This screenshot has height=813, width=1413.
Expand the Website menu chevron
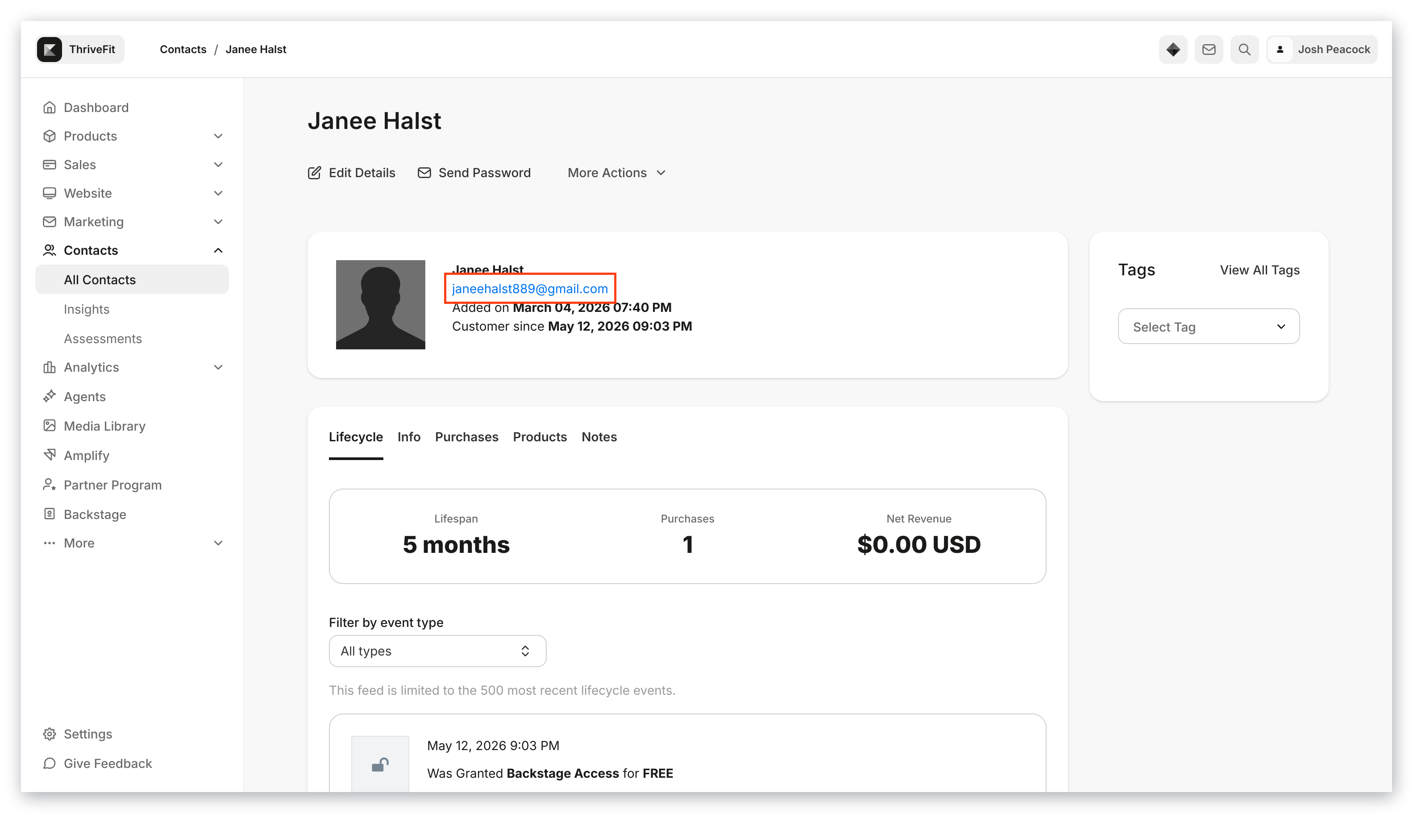(x=218, y=193)
